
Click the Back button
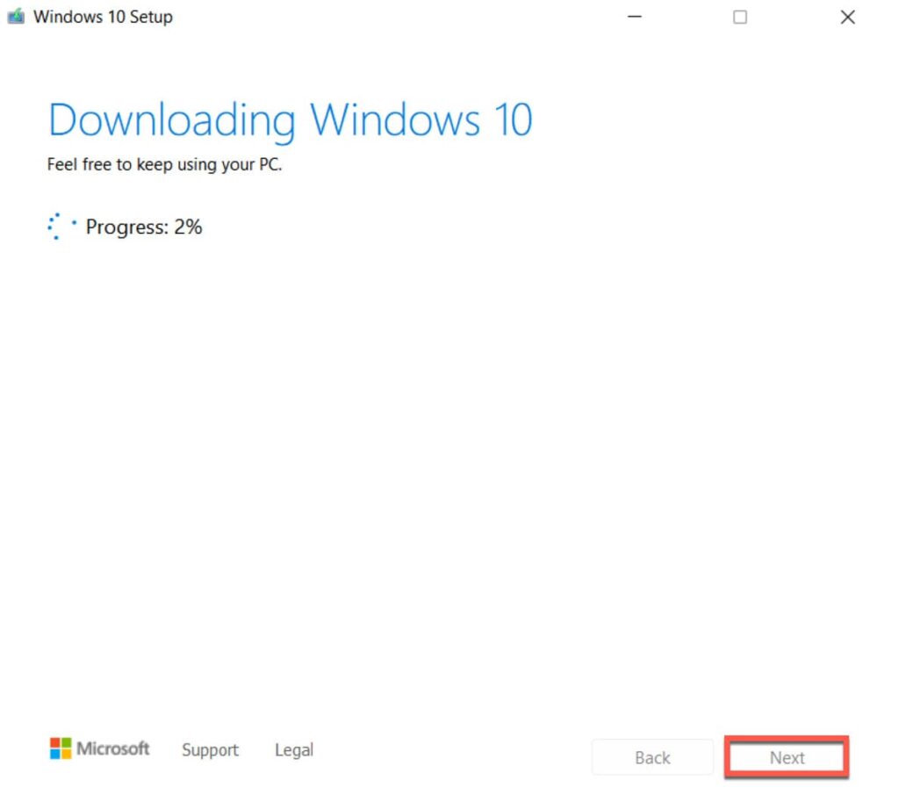[x=652, y=757]
